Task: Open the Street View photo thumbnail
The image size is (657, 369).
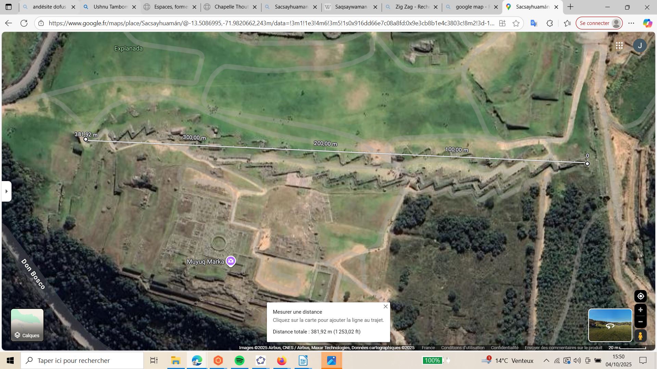Action: click(610, 325)
